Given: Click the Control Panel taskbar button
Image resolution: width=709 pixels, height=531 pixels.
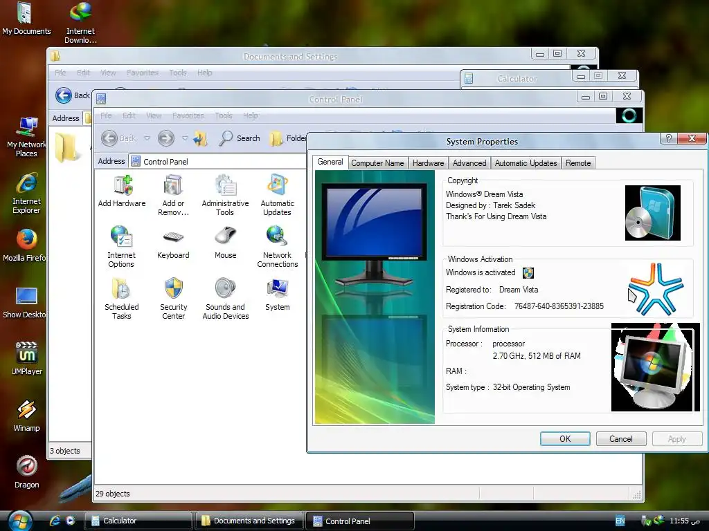Looking at the screenshot, I should (x=360, y=521).
